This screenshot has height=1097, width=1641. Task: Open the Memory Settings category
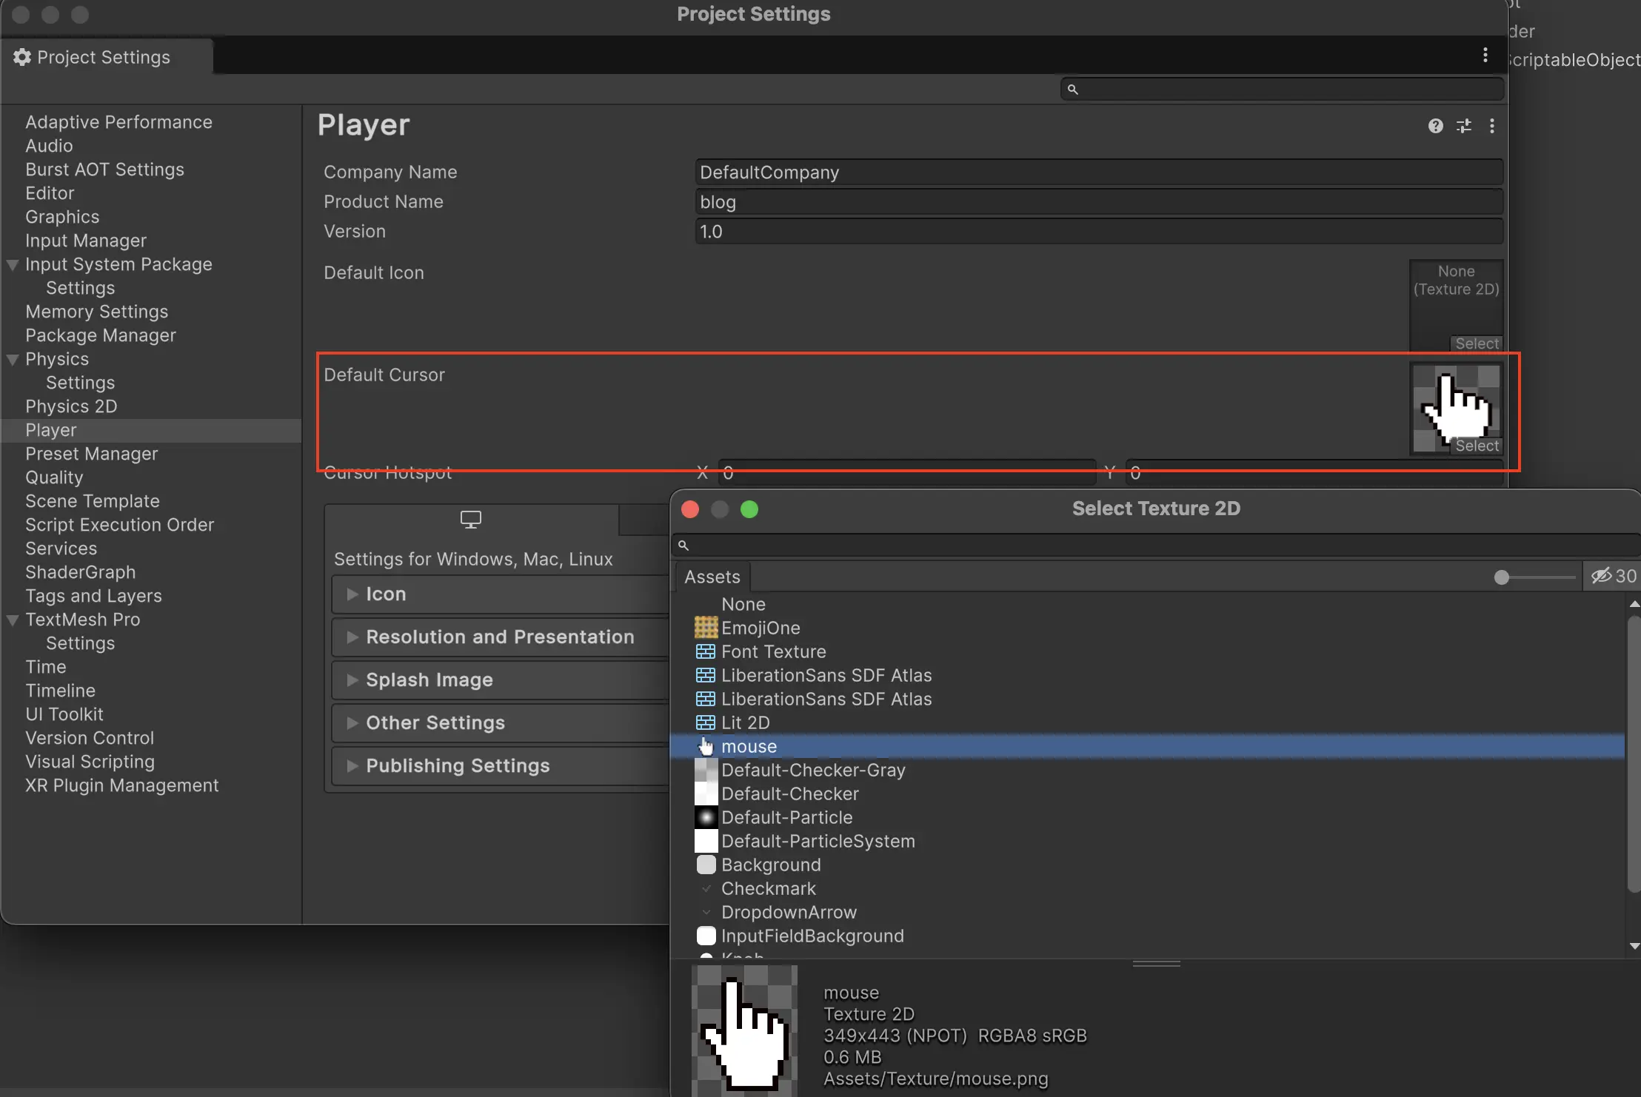(x=96, y=312)
